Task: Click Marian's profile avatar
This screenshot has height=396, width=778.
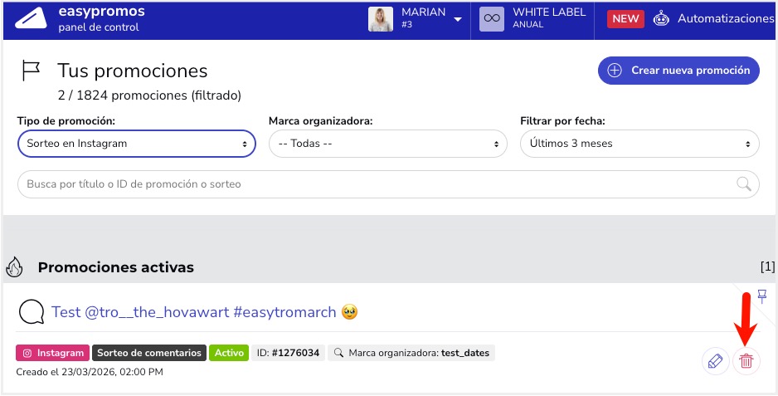Action: pos(381,18)
